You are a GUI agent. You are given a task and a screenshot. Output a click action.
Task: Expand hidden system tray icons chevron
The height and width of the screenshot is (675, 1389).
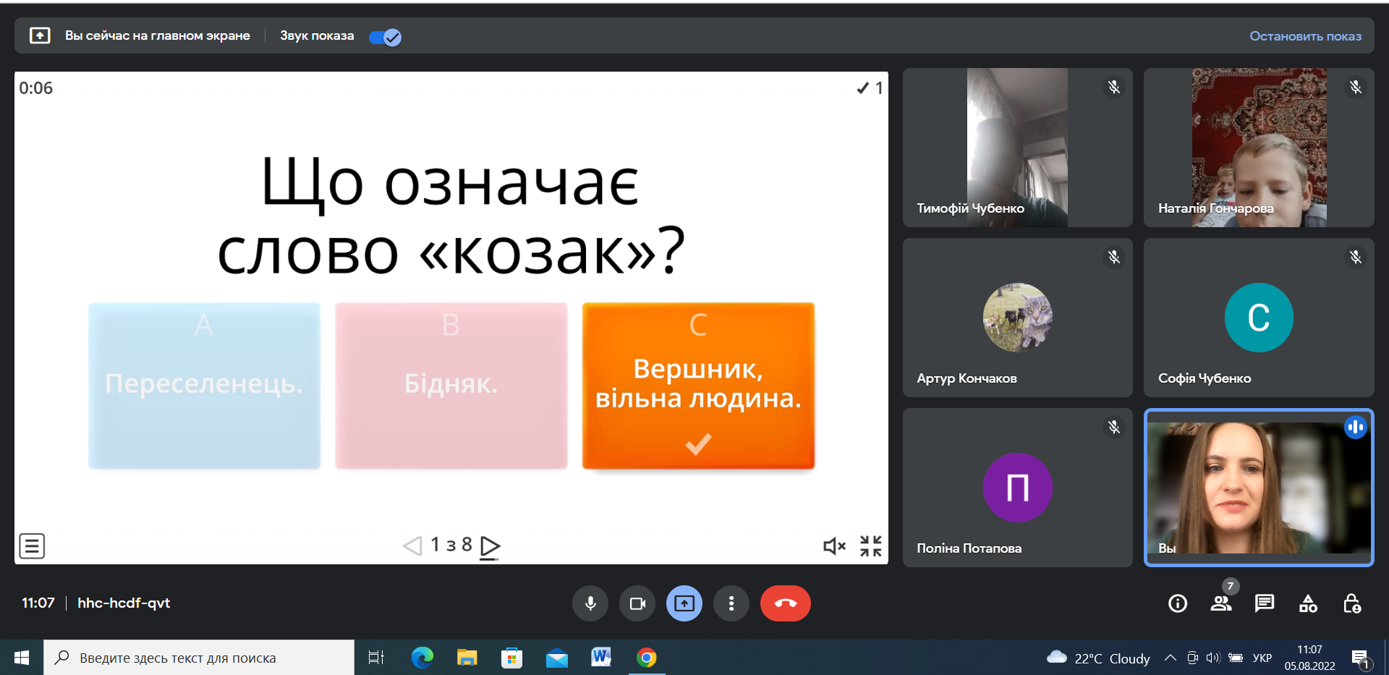click(1170, 658)
